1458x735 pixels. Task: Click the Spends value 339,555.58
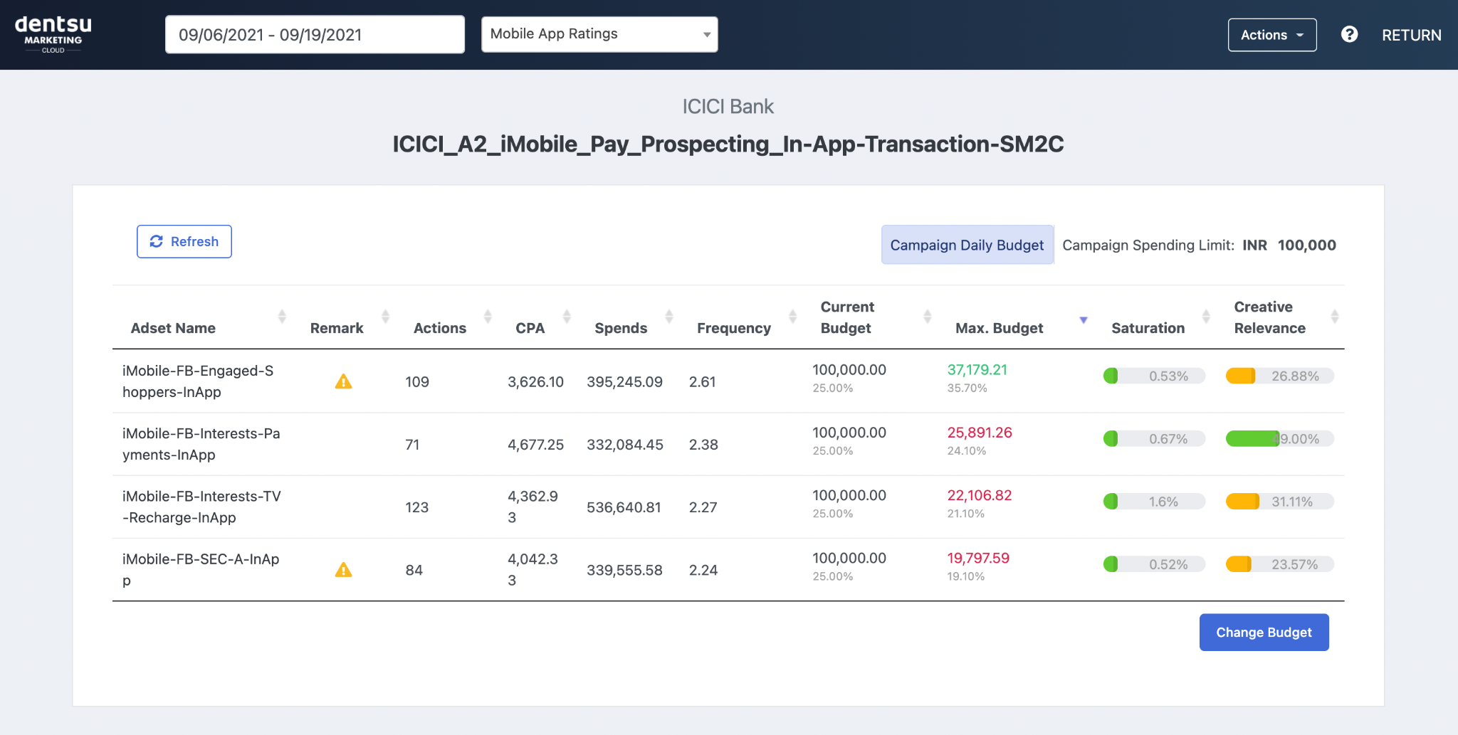pyautogui.click(x=624, y=570)
